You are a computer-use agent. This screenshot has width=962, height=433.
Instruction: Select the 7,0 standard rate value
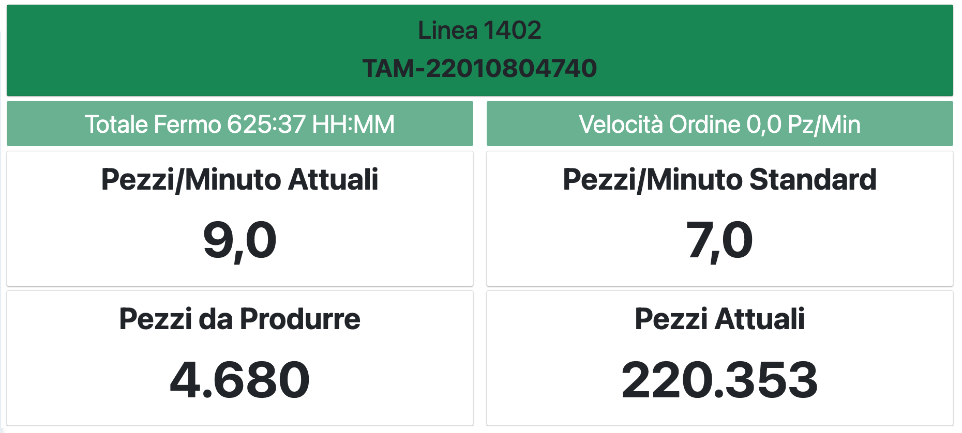point(719,241)
